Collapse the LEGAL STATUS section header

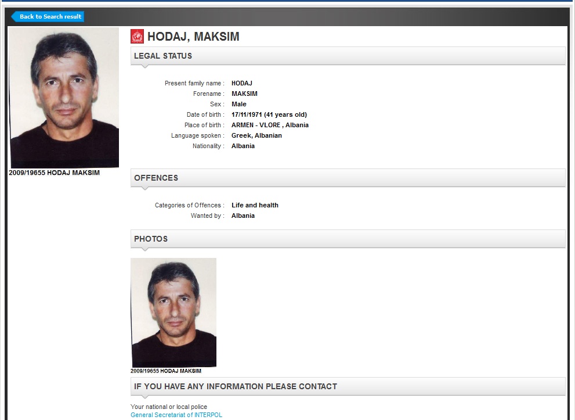348,56
